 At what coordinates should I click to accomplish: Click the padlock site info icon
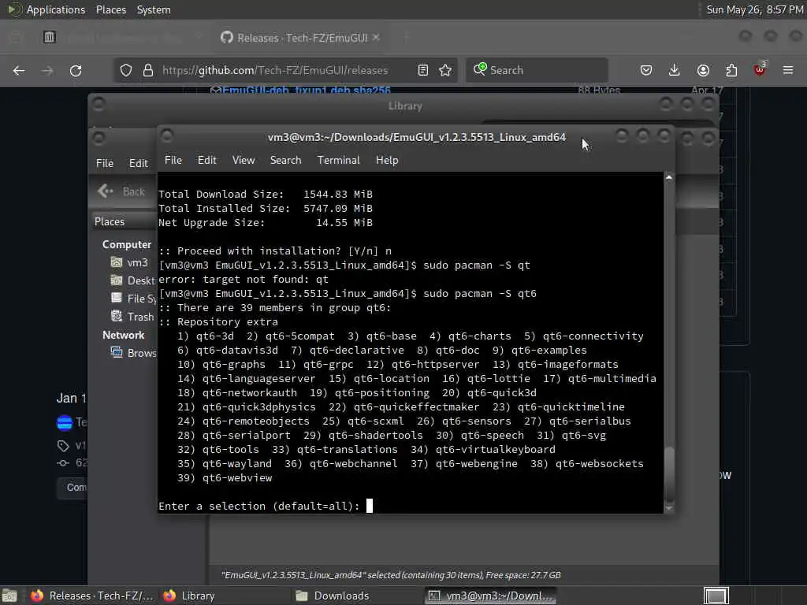148,70
